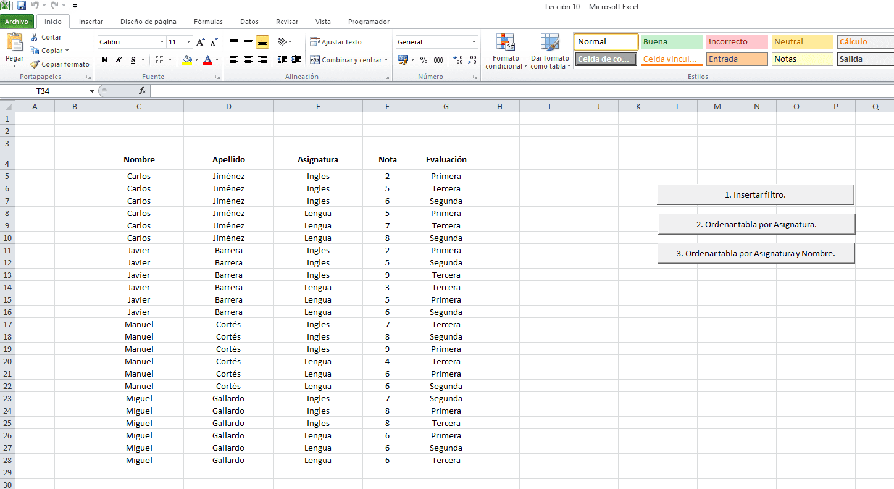Viewport: 894px width, 489px height.
Task: Open text orientation options
Action: click(284, 42)
